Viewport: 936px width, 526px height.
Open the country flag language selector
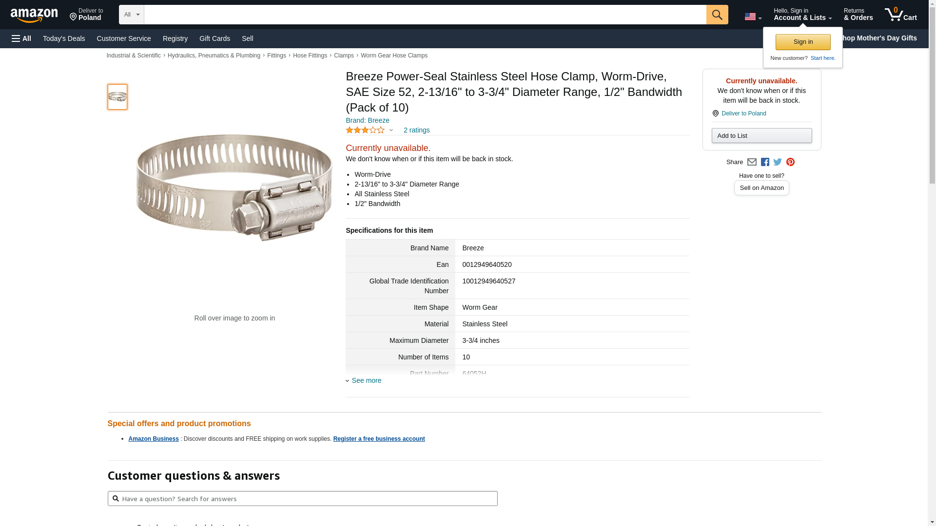click(x=753, y=17)
